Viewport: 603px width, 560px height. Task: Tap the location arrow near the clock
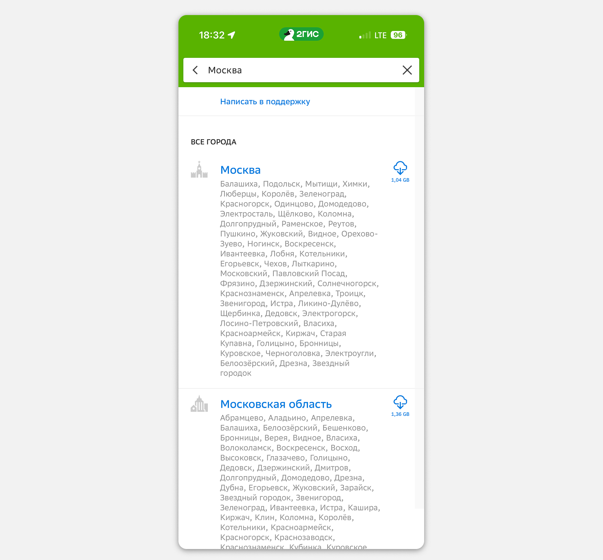[232, 35]
